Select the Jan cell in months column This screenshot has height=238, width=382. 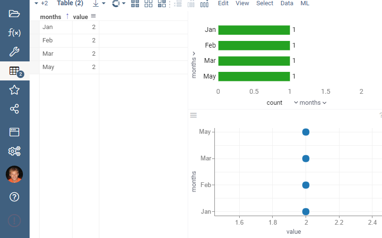55,27
